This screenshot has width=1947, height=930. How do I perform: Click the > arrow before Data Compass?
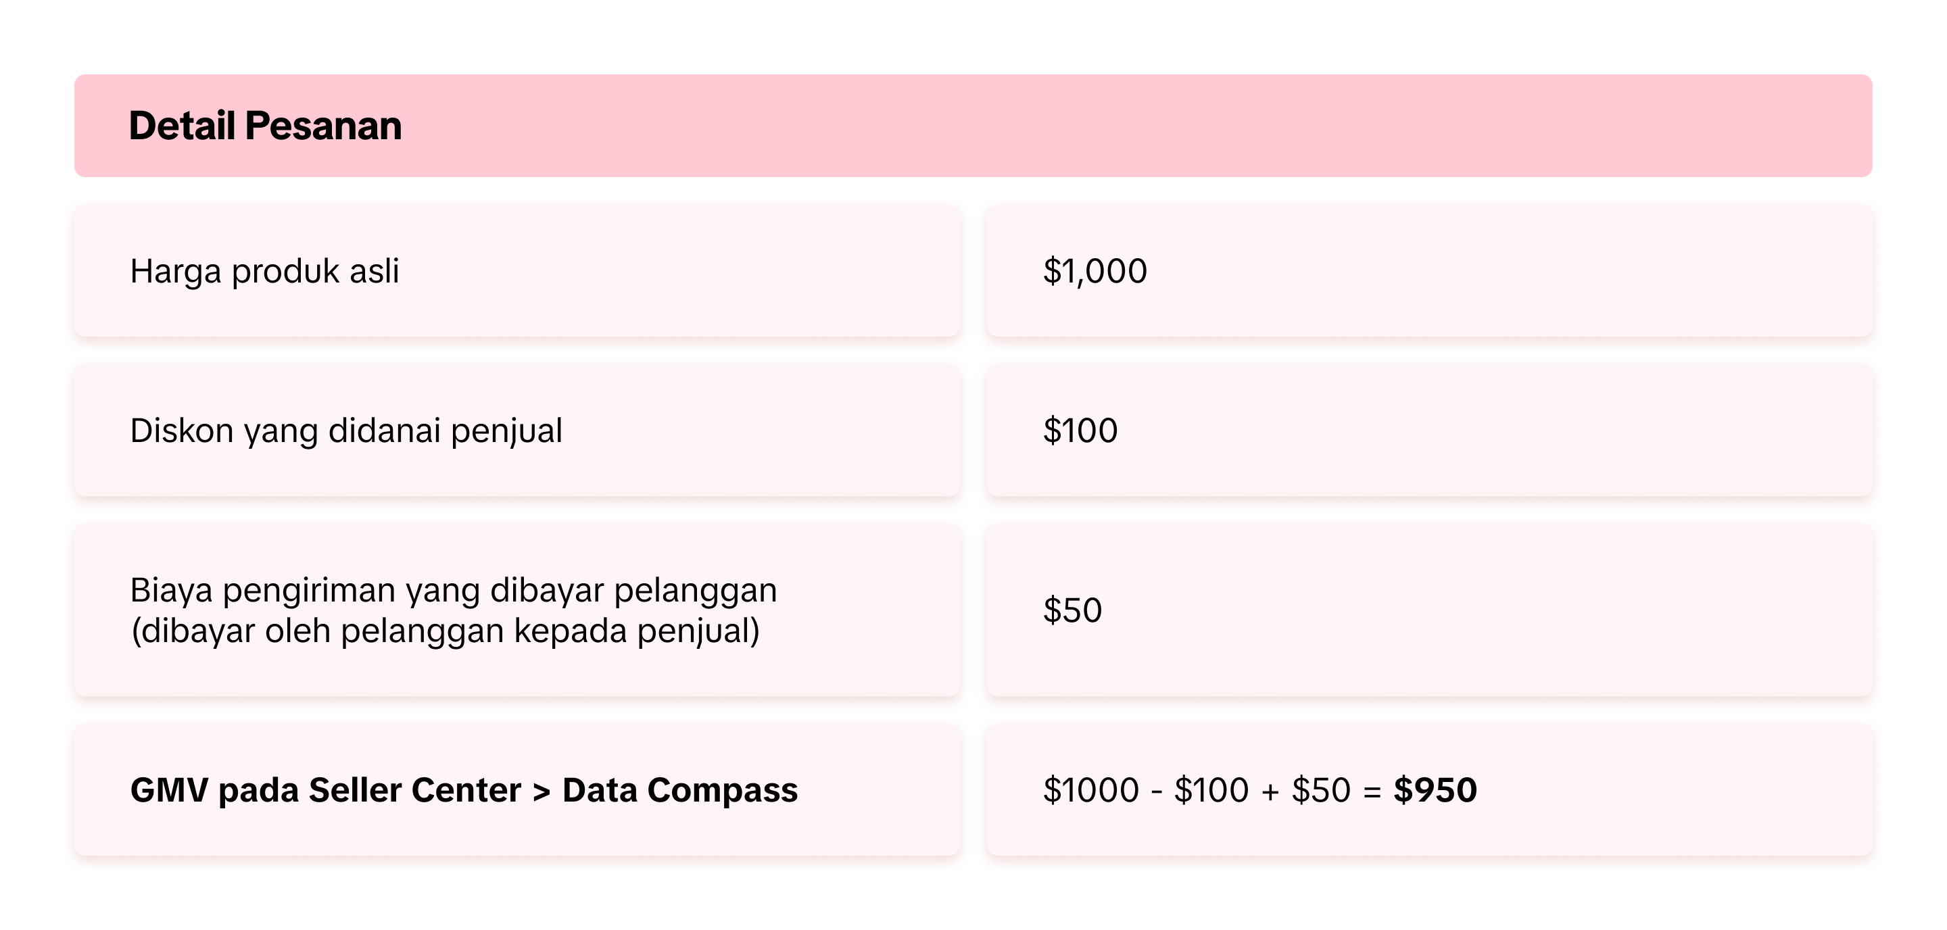click(x=541, y=791)
